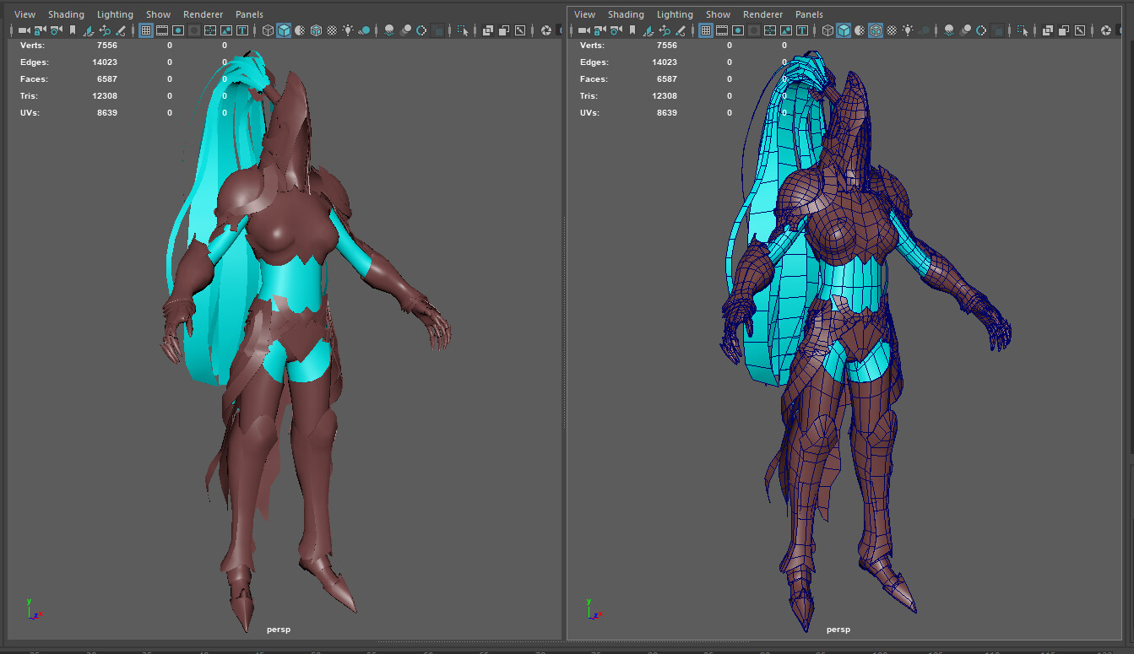The width and height of the screenshot is (1134, 654).
Task: Click 'persp' camera label in right viewport
Action: (x=838, y=630)
